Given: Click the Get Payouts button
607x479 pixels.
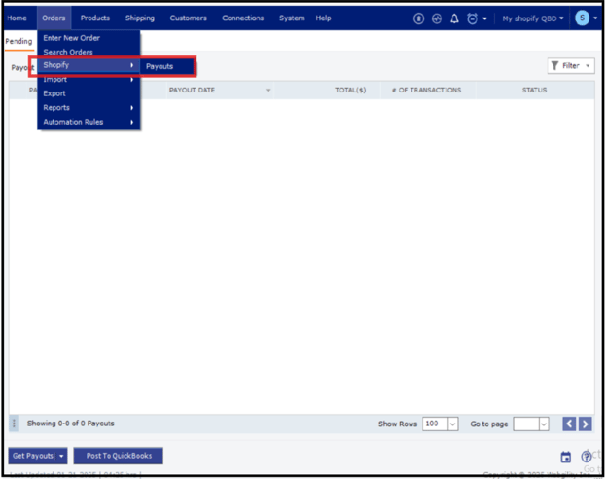Looking at the screenshot, I should tap(32, 456).
